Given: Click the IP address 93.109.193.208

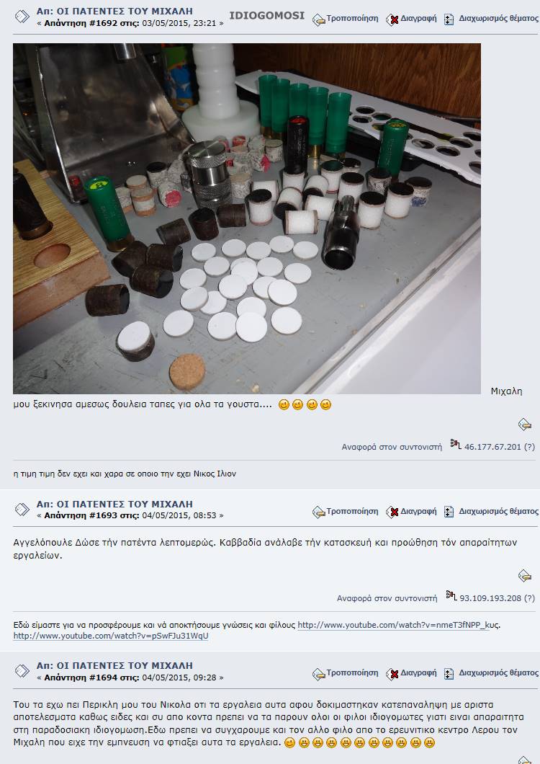Looking at the screenshot, I should click(490, 598).
